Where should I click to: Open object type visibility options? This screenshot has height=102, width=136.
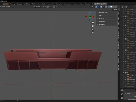coord(93,7)
